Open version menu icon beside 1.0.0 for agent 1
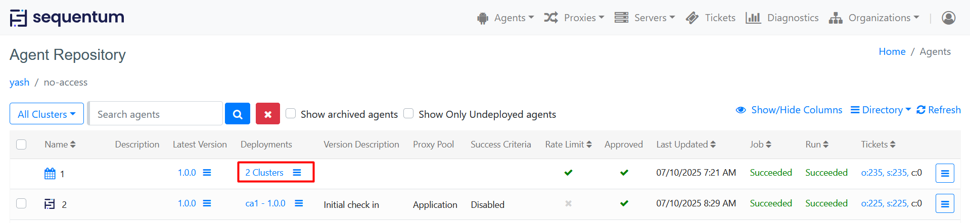Viewport: 970px width, 223px height. coord(207,173)
